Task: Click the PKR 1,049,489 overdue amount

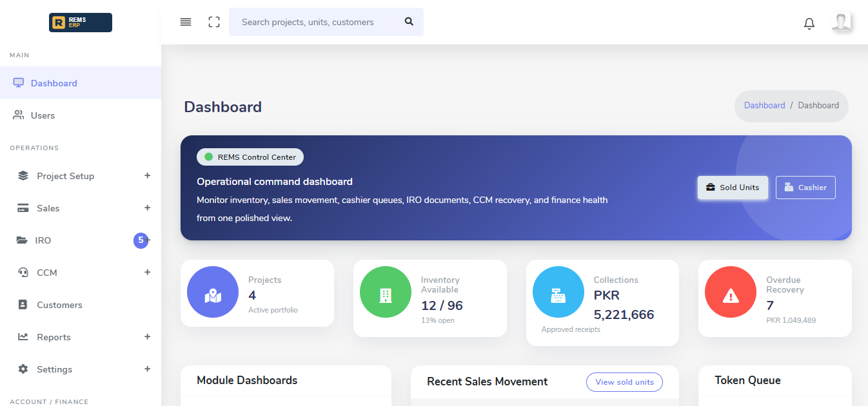Action: pos(791,320)
